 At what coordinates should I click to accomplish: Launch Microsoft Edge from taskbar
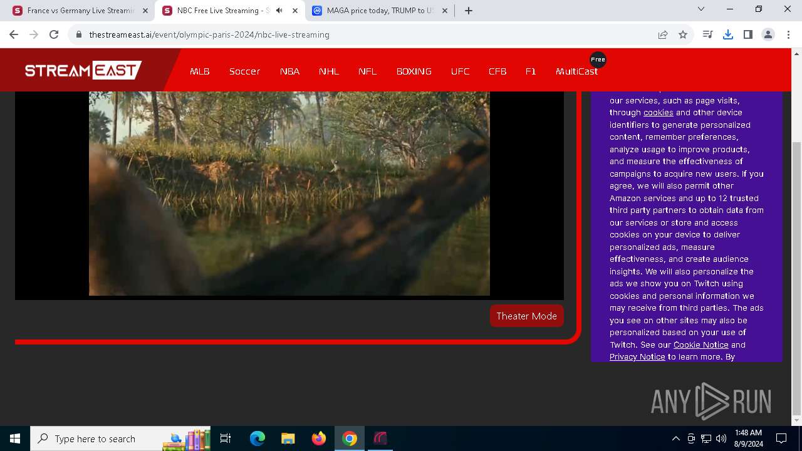click(x=258, y=438)
